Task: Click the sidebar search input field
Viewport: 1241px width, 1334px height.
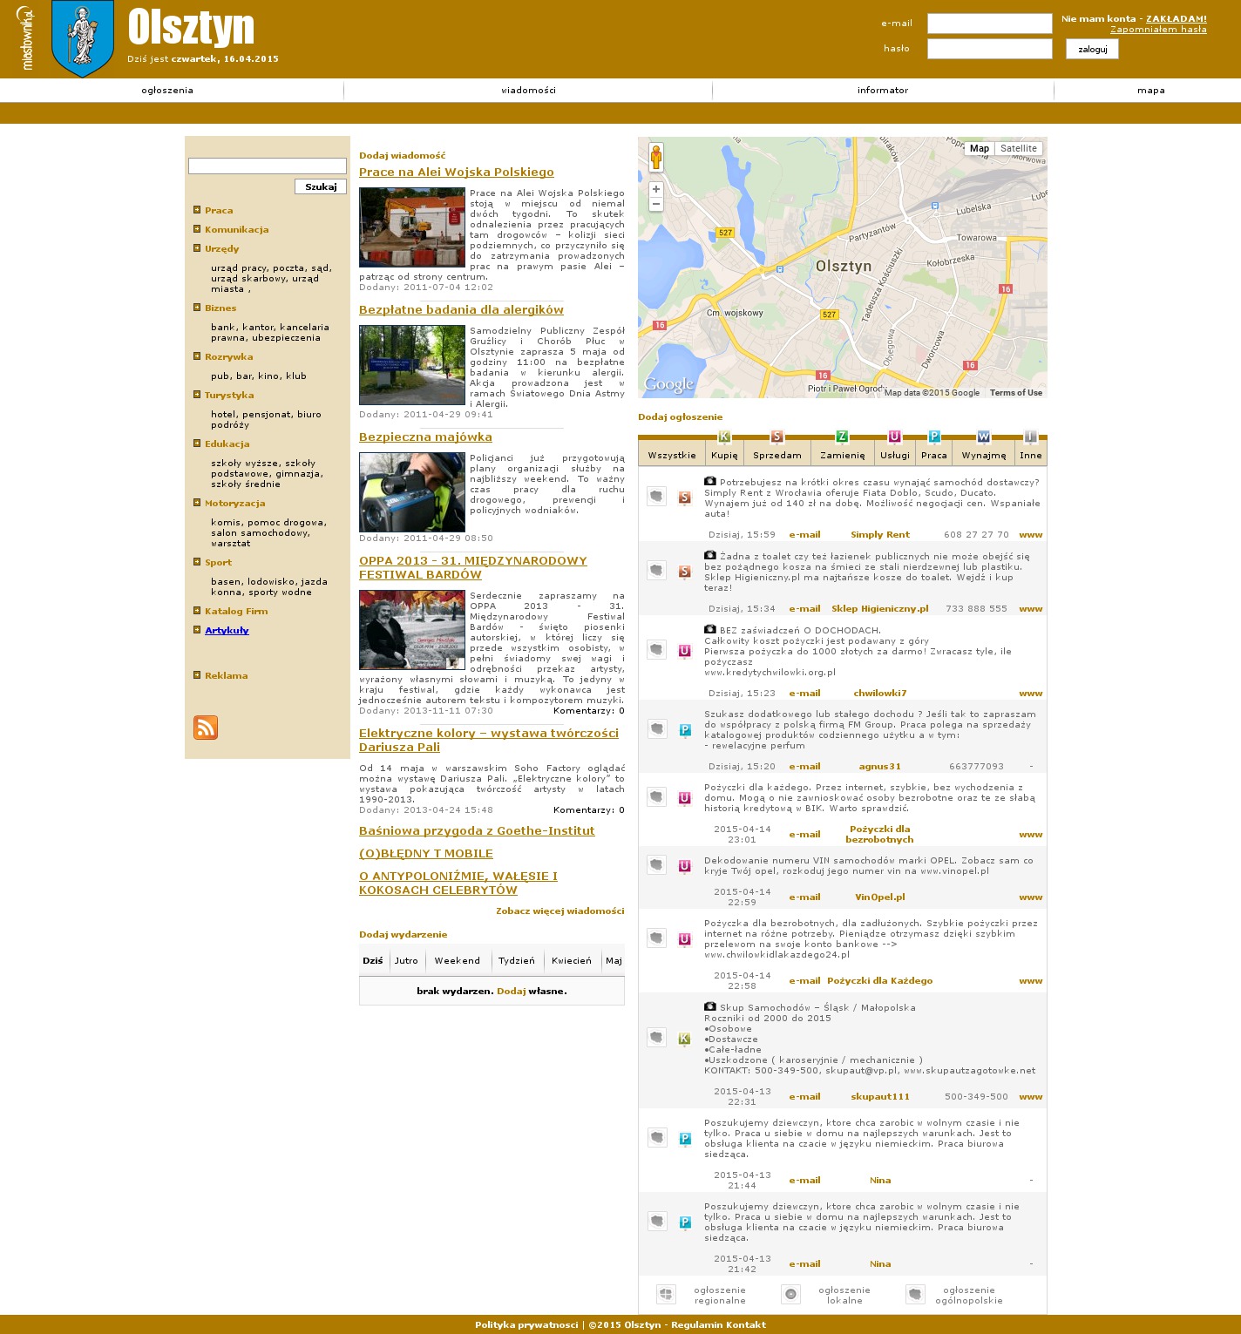Action: (267, 166)
